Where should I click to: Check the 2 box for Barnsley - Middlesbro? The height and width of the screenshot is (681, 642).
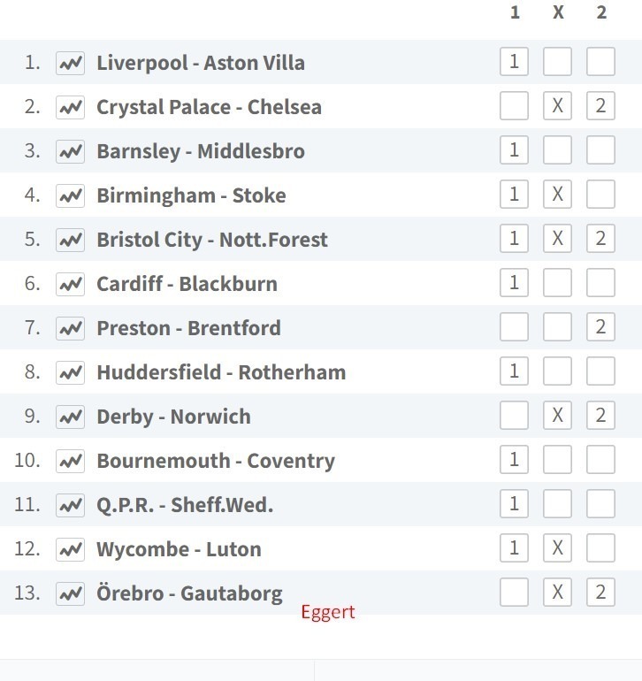tap(600, 149)
